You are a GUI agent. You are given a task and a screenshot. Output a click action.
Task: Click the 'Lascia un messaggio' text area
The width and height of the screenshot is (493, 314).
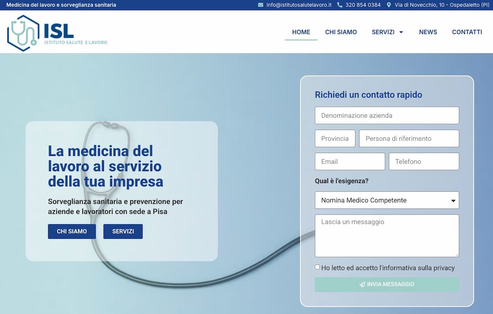point(387,236)
